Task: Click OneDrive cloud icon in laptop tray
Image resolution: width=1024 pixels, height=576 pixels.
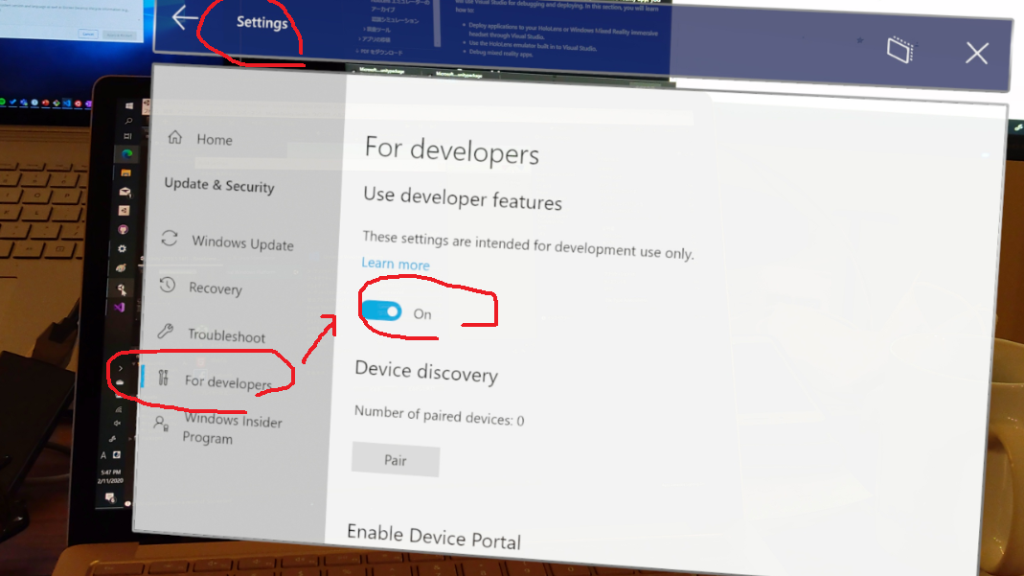Action: click(120, 382)
